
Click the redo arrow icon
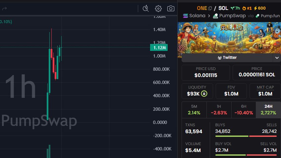(5, 8)
